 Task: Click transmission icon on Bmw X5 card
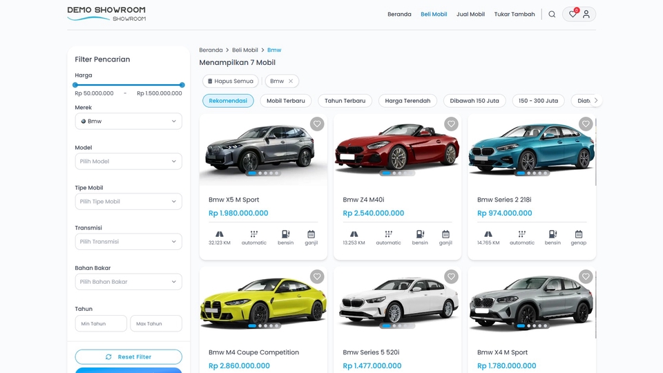(253, 234)
